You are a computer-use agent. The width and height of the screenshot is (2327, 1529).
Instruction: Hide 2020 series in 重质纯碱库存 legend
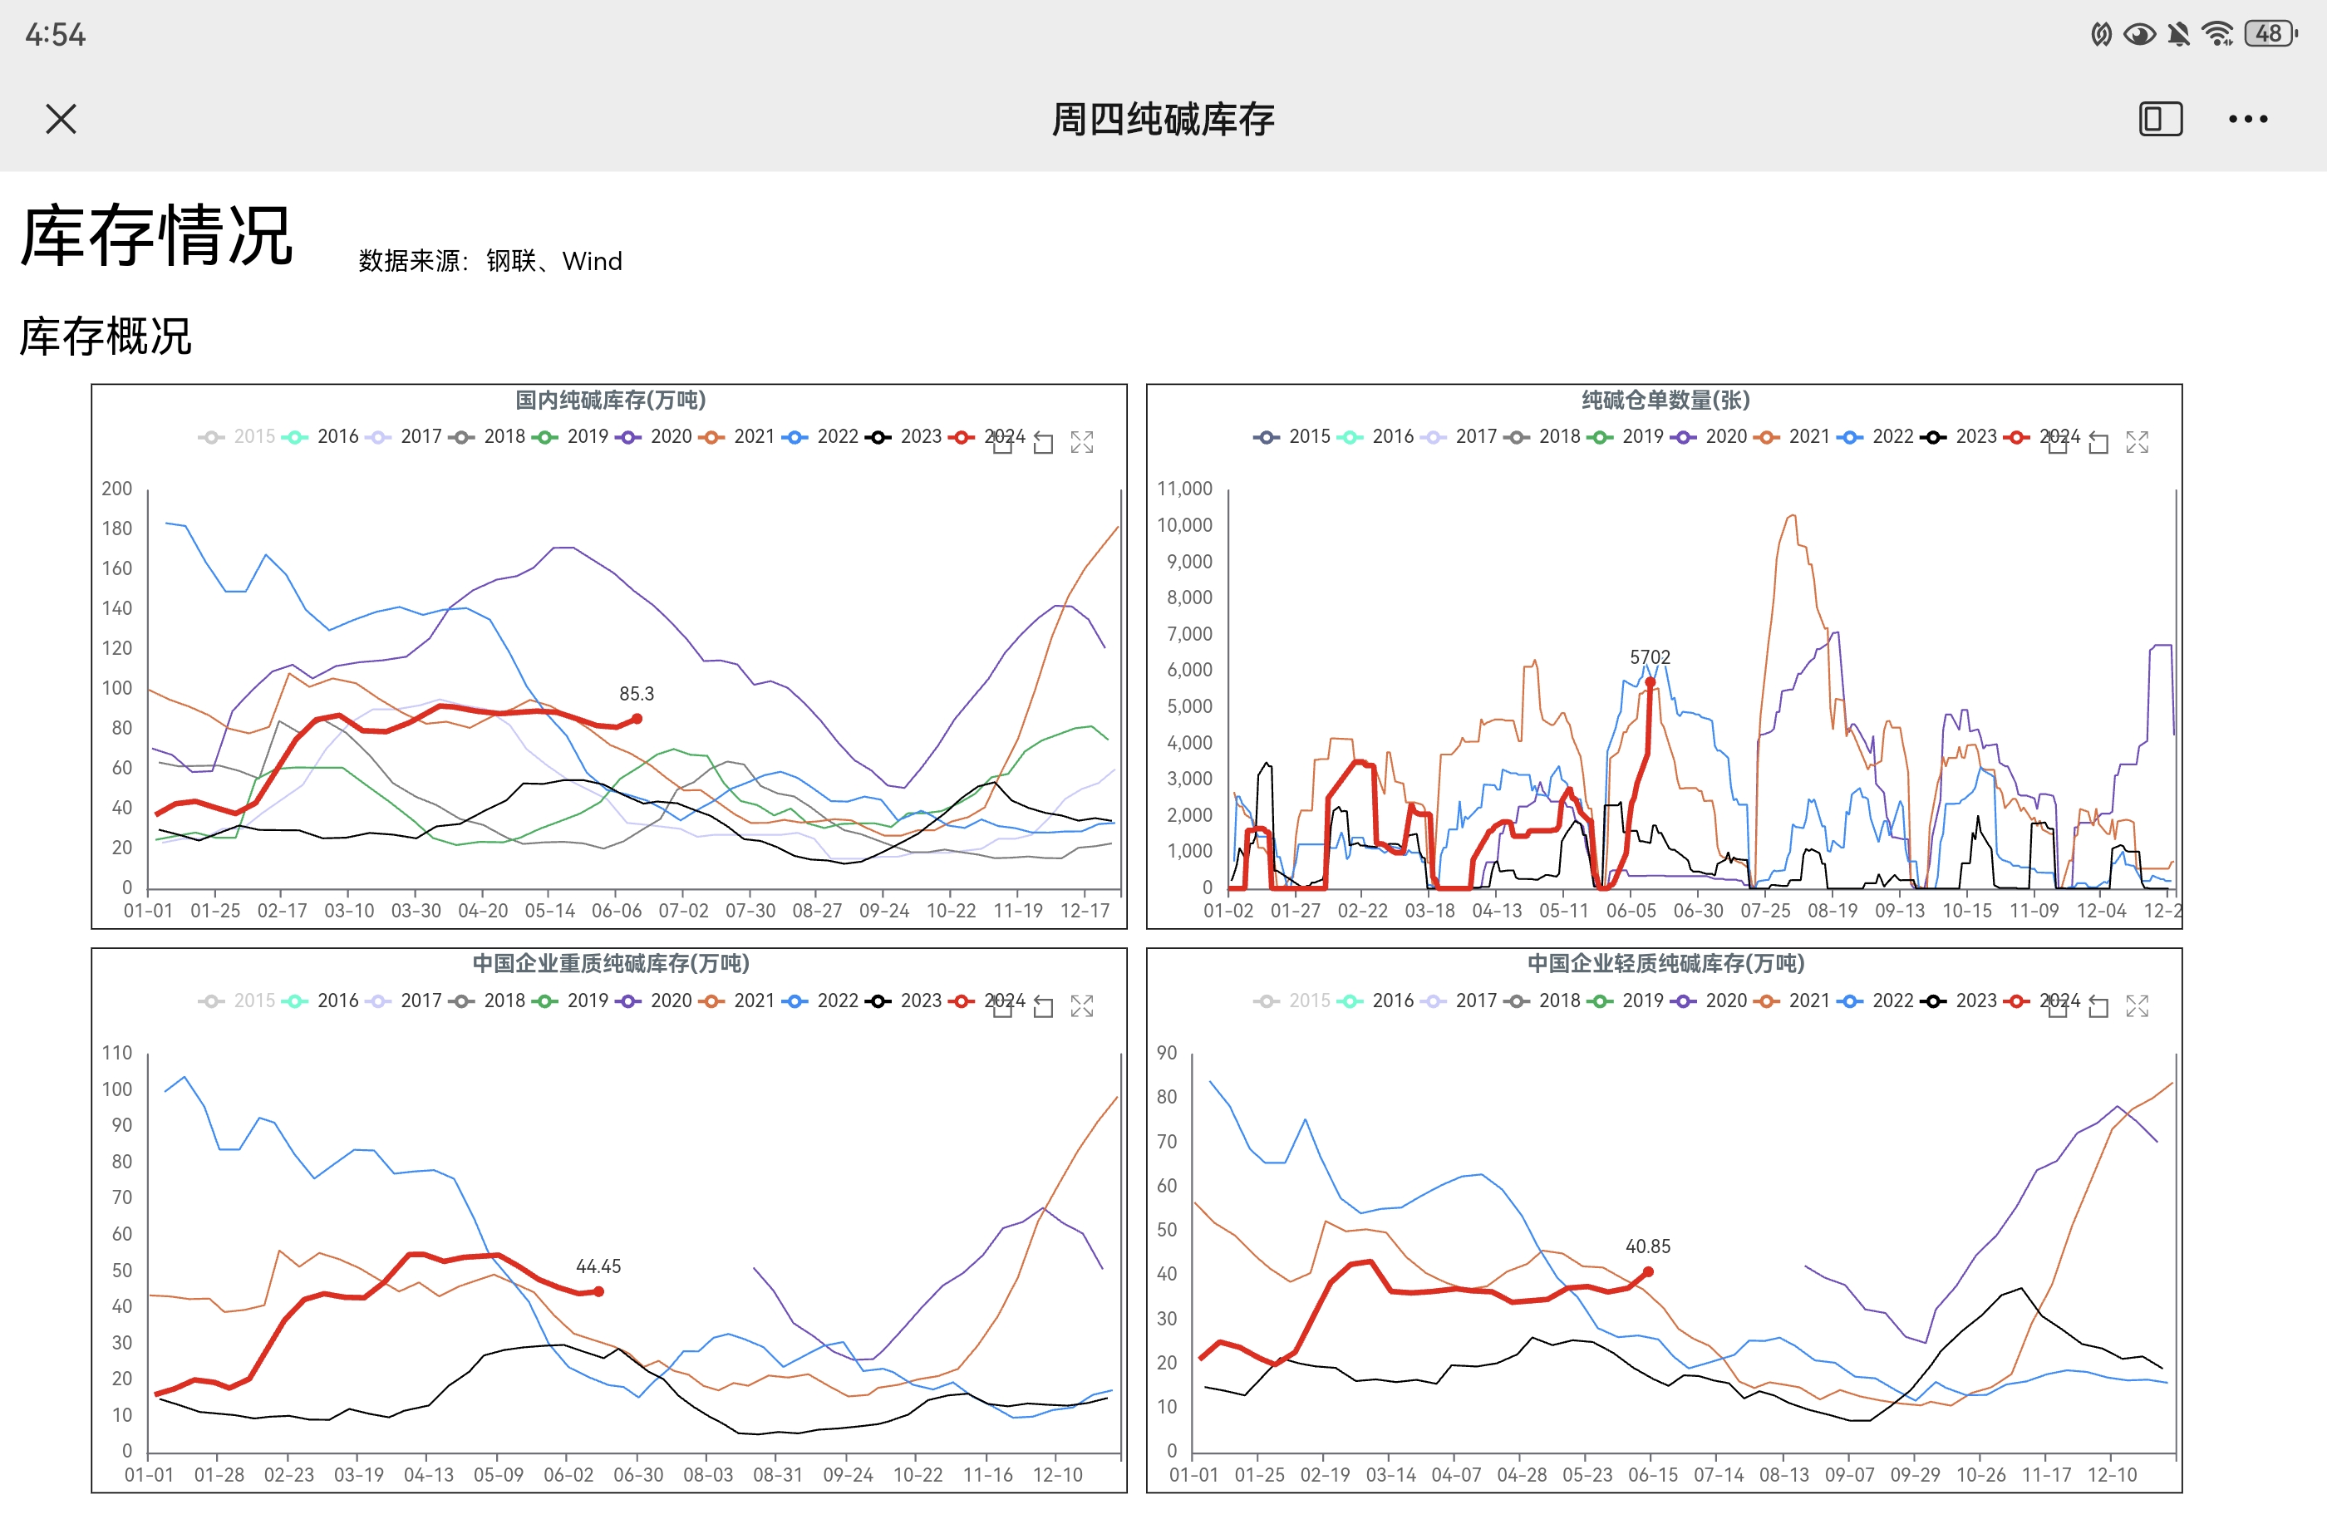(x=653, y=1001)
